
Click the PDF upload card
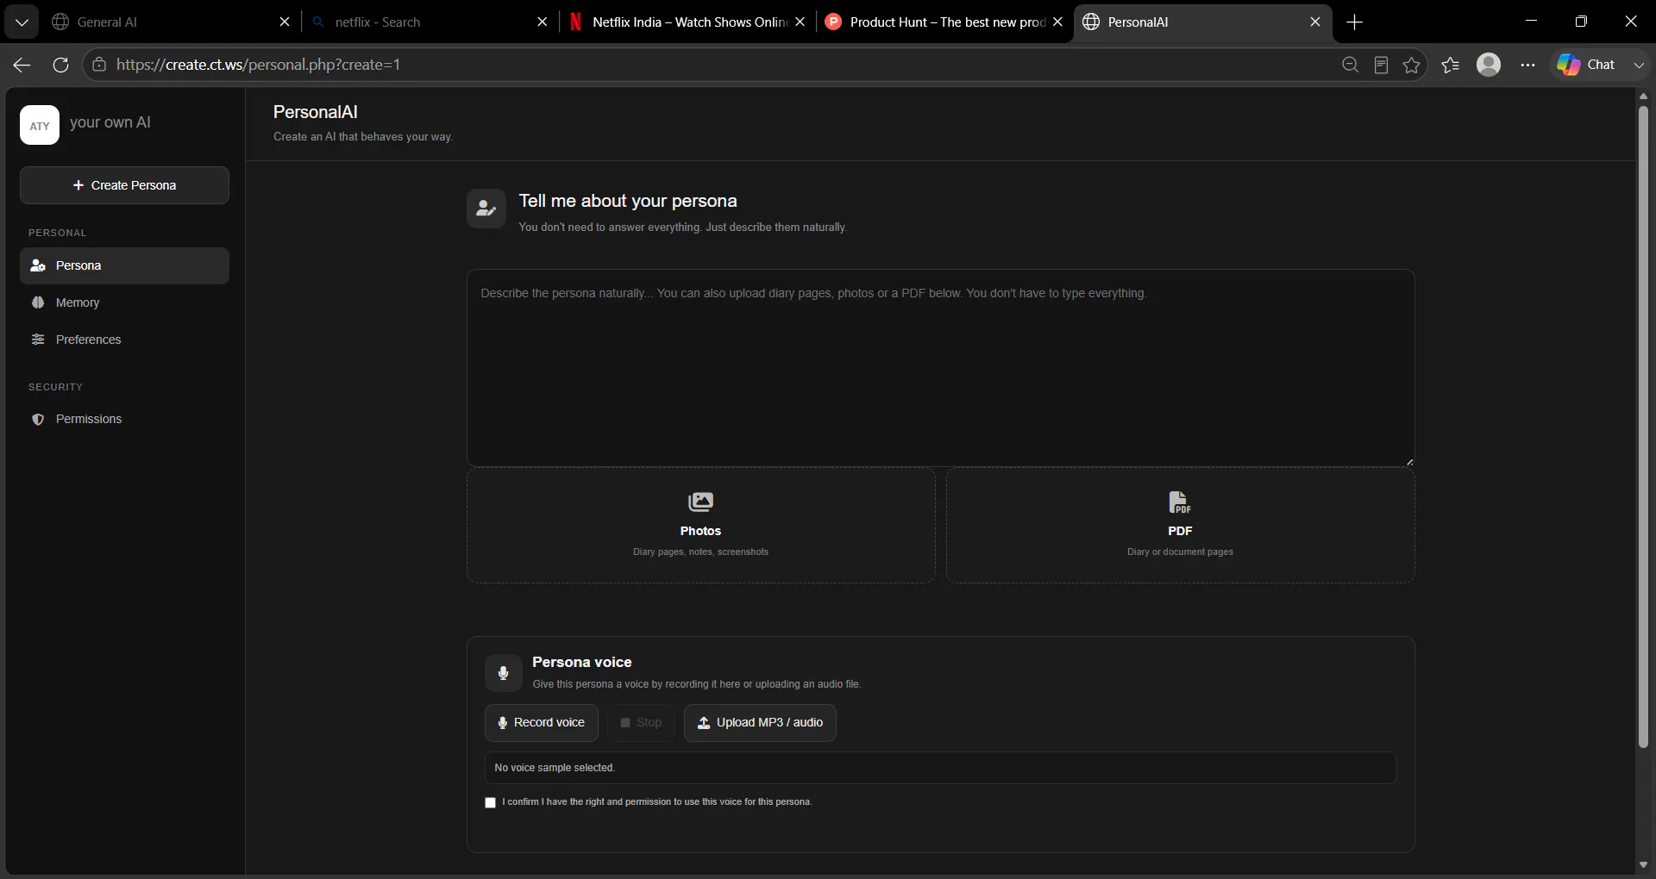click(x=1180, y=526)
